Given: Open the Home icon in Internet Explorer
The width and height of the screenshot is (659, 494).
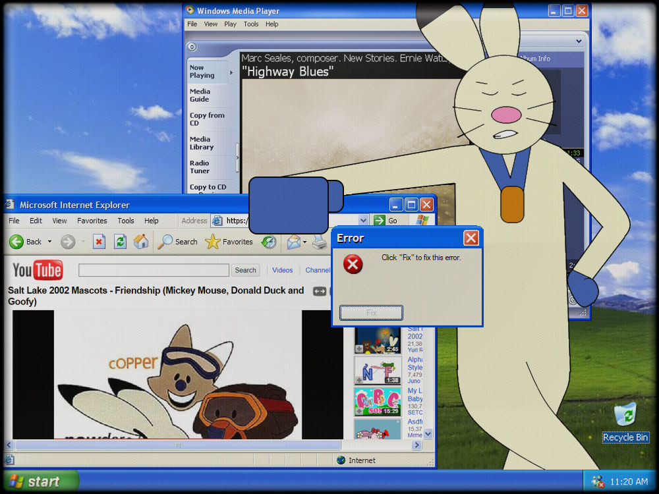Looking at the screenshot, I should click(141, 242).
